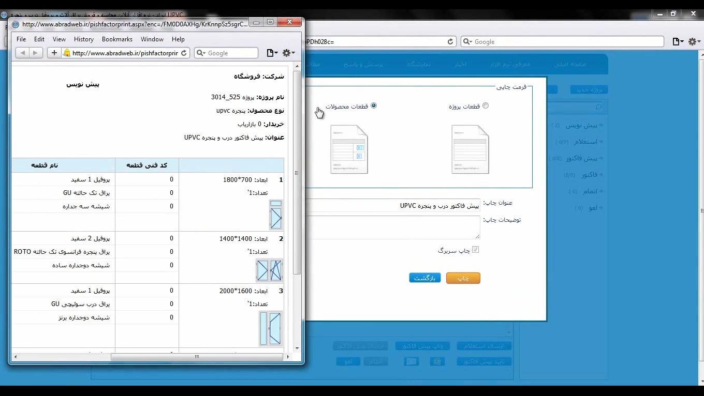The image size is (704, 396).
Task: Select 'لغو' in the project status list
Action: pyautogui.click(x=593, y=208)
